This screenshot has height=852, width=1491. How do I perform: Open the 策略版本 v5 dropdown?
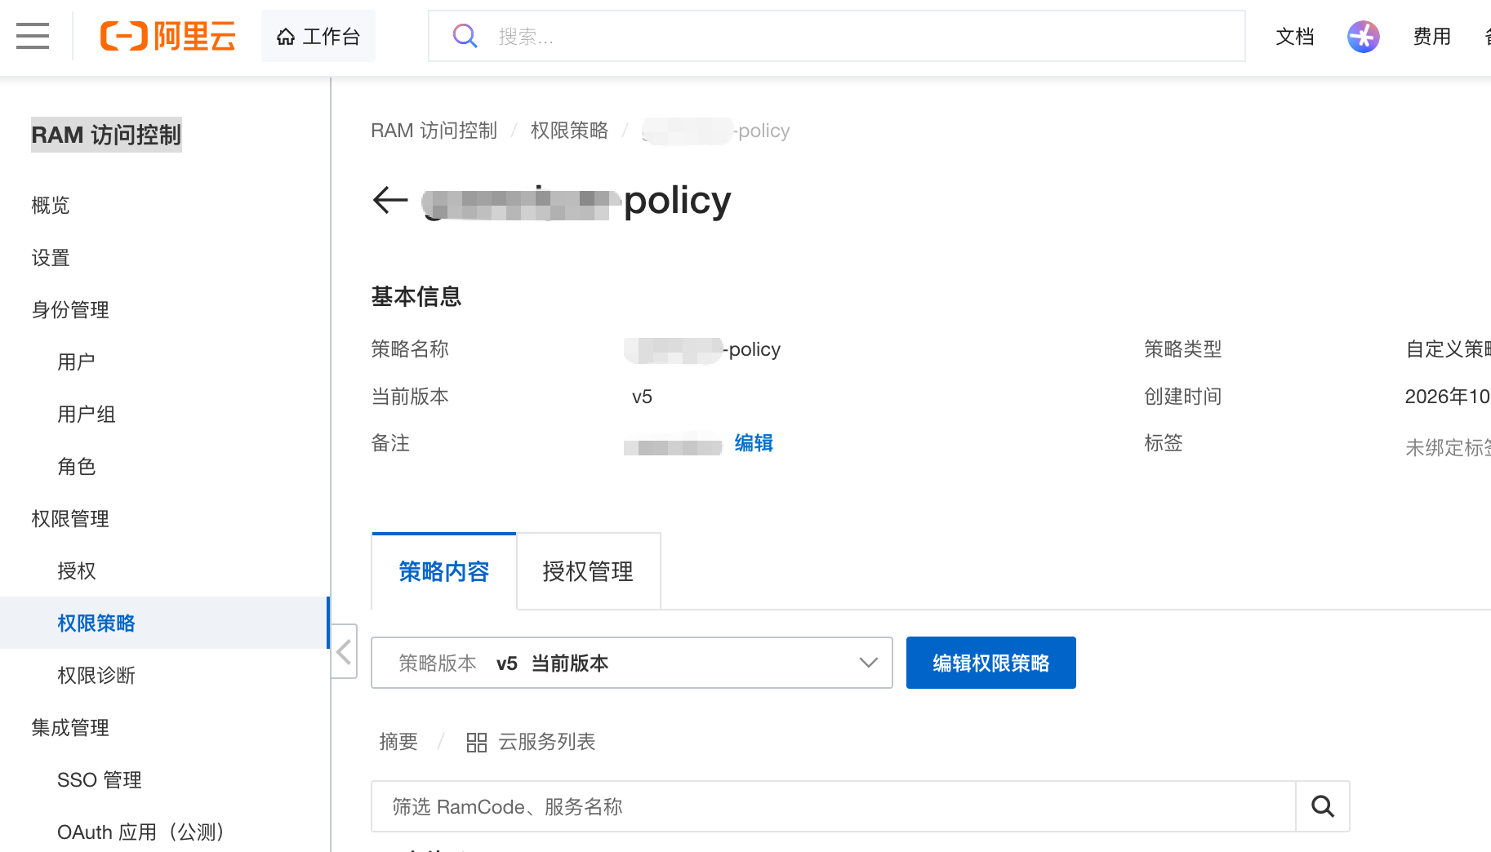632,663
